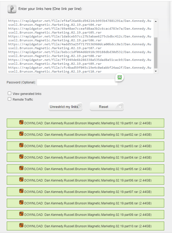Click the textarea scroll down arrow
The width and height of the screenshot is (172, 233).
[x=156, y=71]
